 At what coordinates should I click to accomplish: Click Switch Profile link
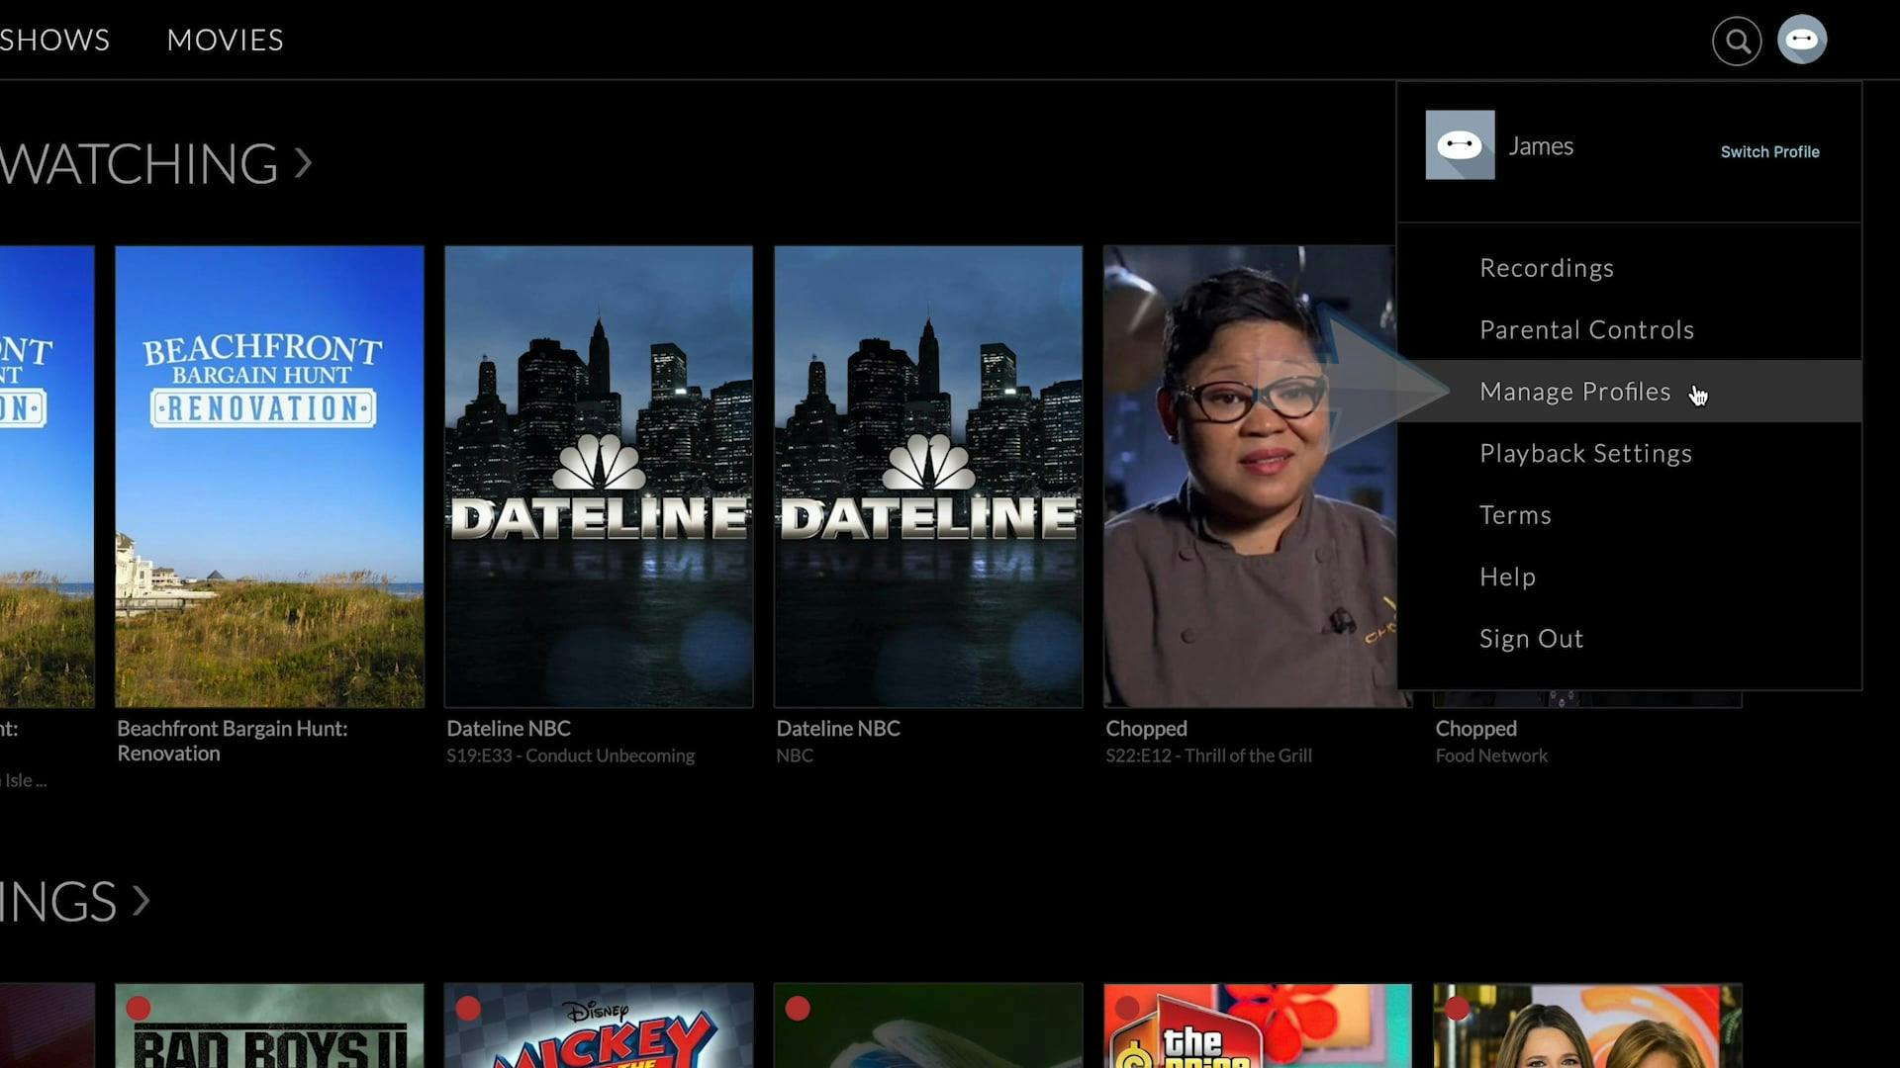click(1769, 151)
